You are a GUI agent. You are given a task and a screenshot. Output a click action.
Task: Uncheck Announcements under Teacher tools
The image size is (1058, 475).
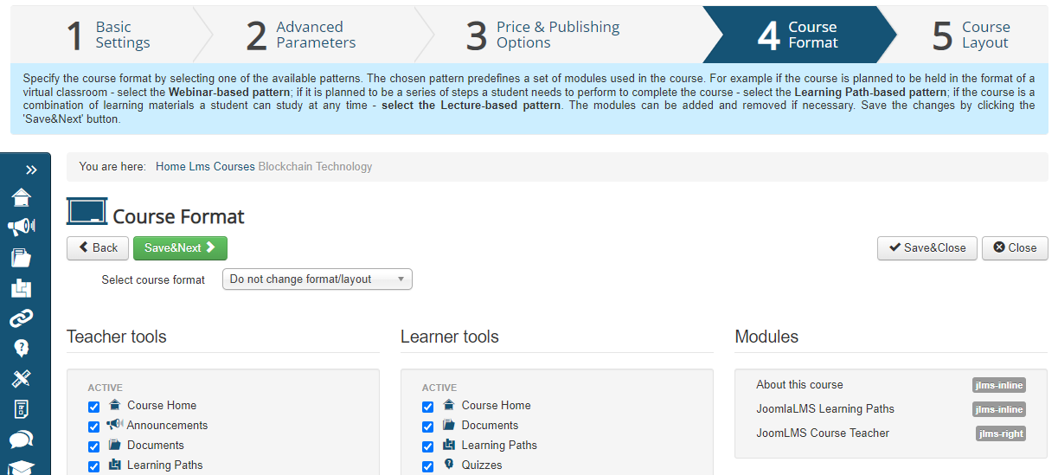coord(93,427)
